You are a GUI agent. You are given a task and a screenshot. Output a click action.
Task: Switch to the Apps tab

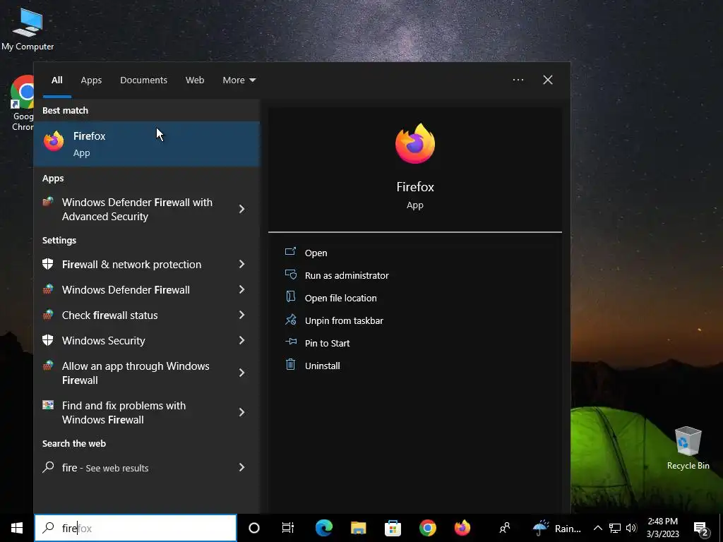[x=91, y=80]
